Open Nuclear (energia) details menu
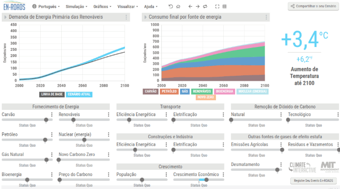This screenshot has height=189, width=340. click(x=108, y=134)
